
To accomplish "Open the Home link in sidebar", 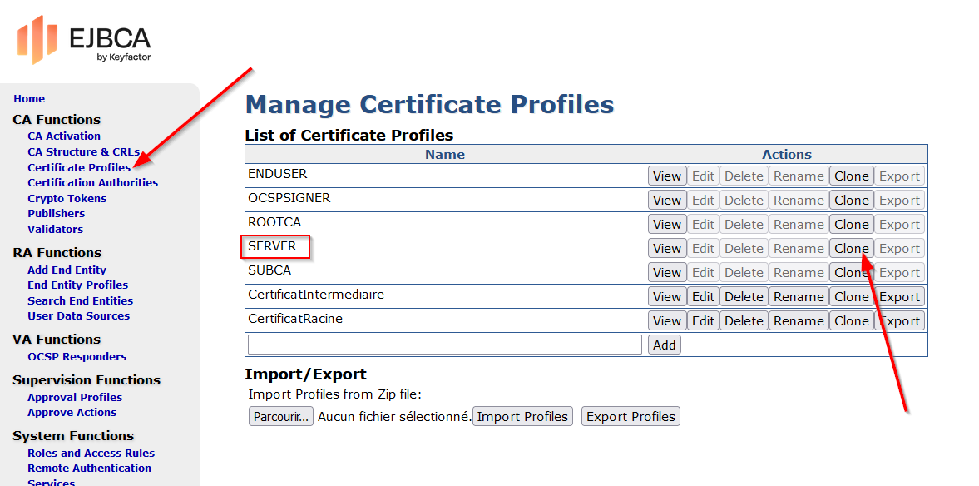I will [x=29, y=99].
